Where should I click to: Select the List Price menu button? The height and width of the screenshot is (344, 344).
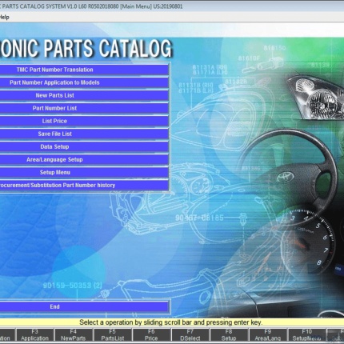84,121
